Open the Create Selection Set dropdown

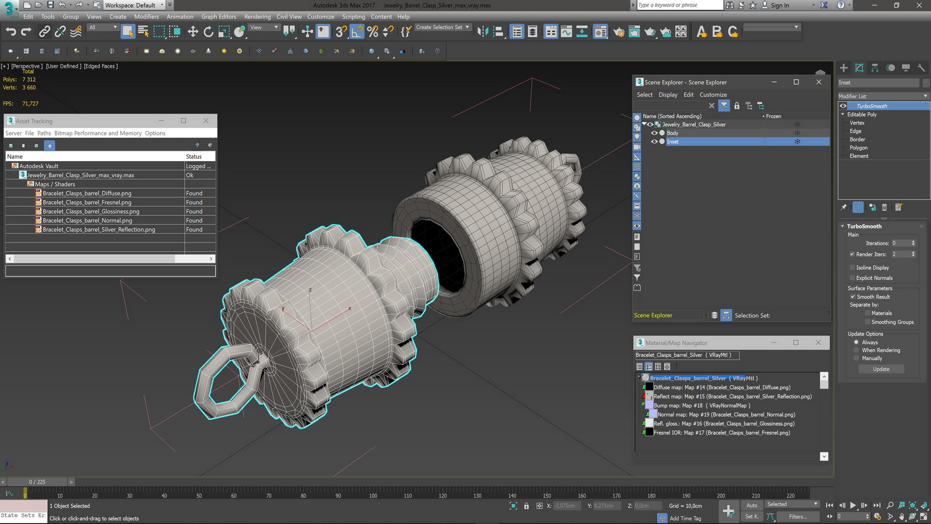coord(467,28)
